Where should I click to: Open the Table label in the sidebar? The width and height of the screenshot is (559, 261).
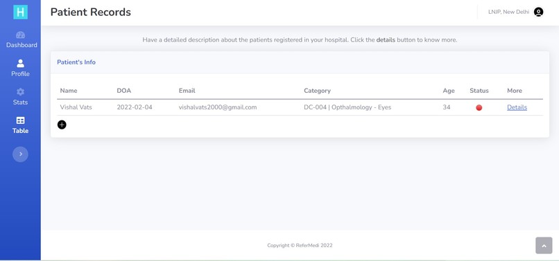pos(20,131)
